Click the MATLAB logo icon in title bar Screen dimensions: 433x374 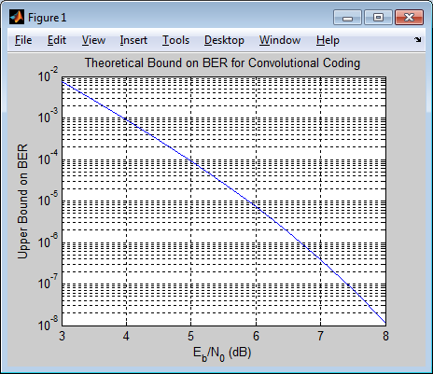point(17,17)
